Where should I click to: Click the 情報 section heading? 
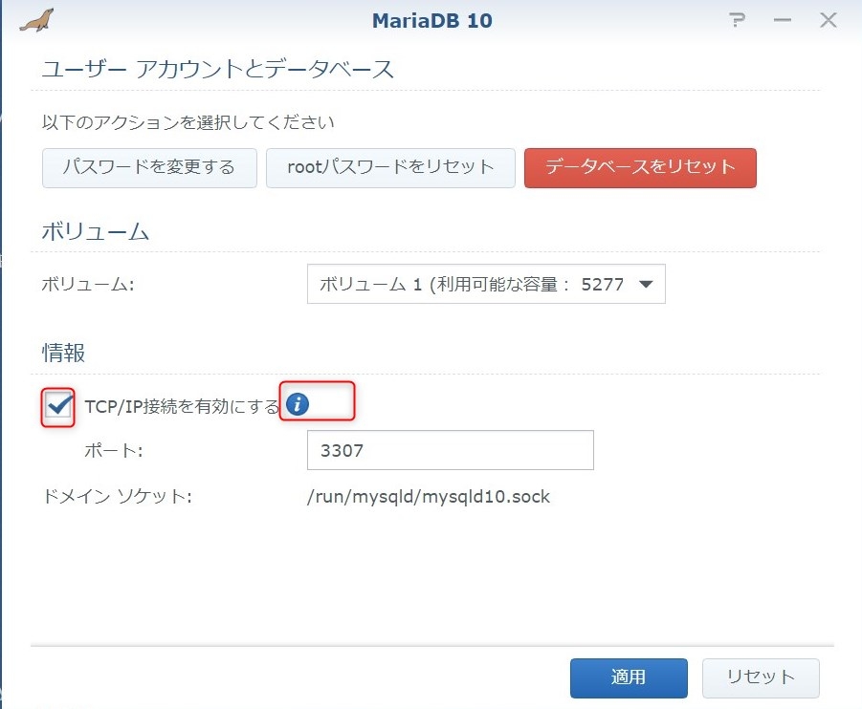[63, 353]
